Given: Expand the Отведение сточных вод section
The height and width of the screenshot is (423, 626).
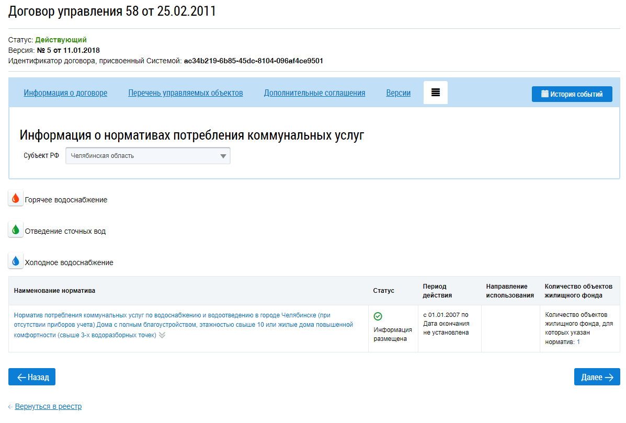Looking at the screenshot, I should [65, 231].
